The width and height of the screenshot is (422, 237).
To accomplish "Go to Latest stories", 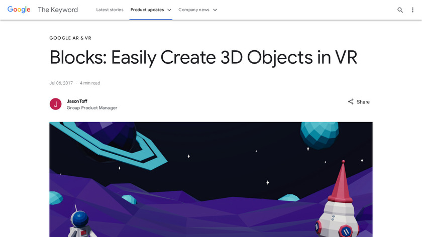I will coord(110,10).
